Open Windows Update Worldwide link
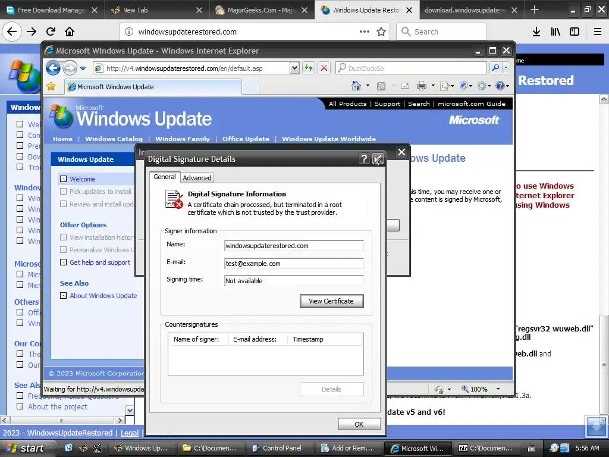The height and width of the screenshot is (457, 609). pos(328,139)
